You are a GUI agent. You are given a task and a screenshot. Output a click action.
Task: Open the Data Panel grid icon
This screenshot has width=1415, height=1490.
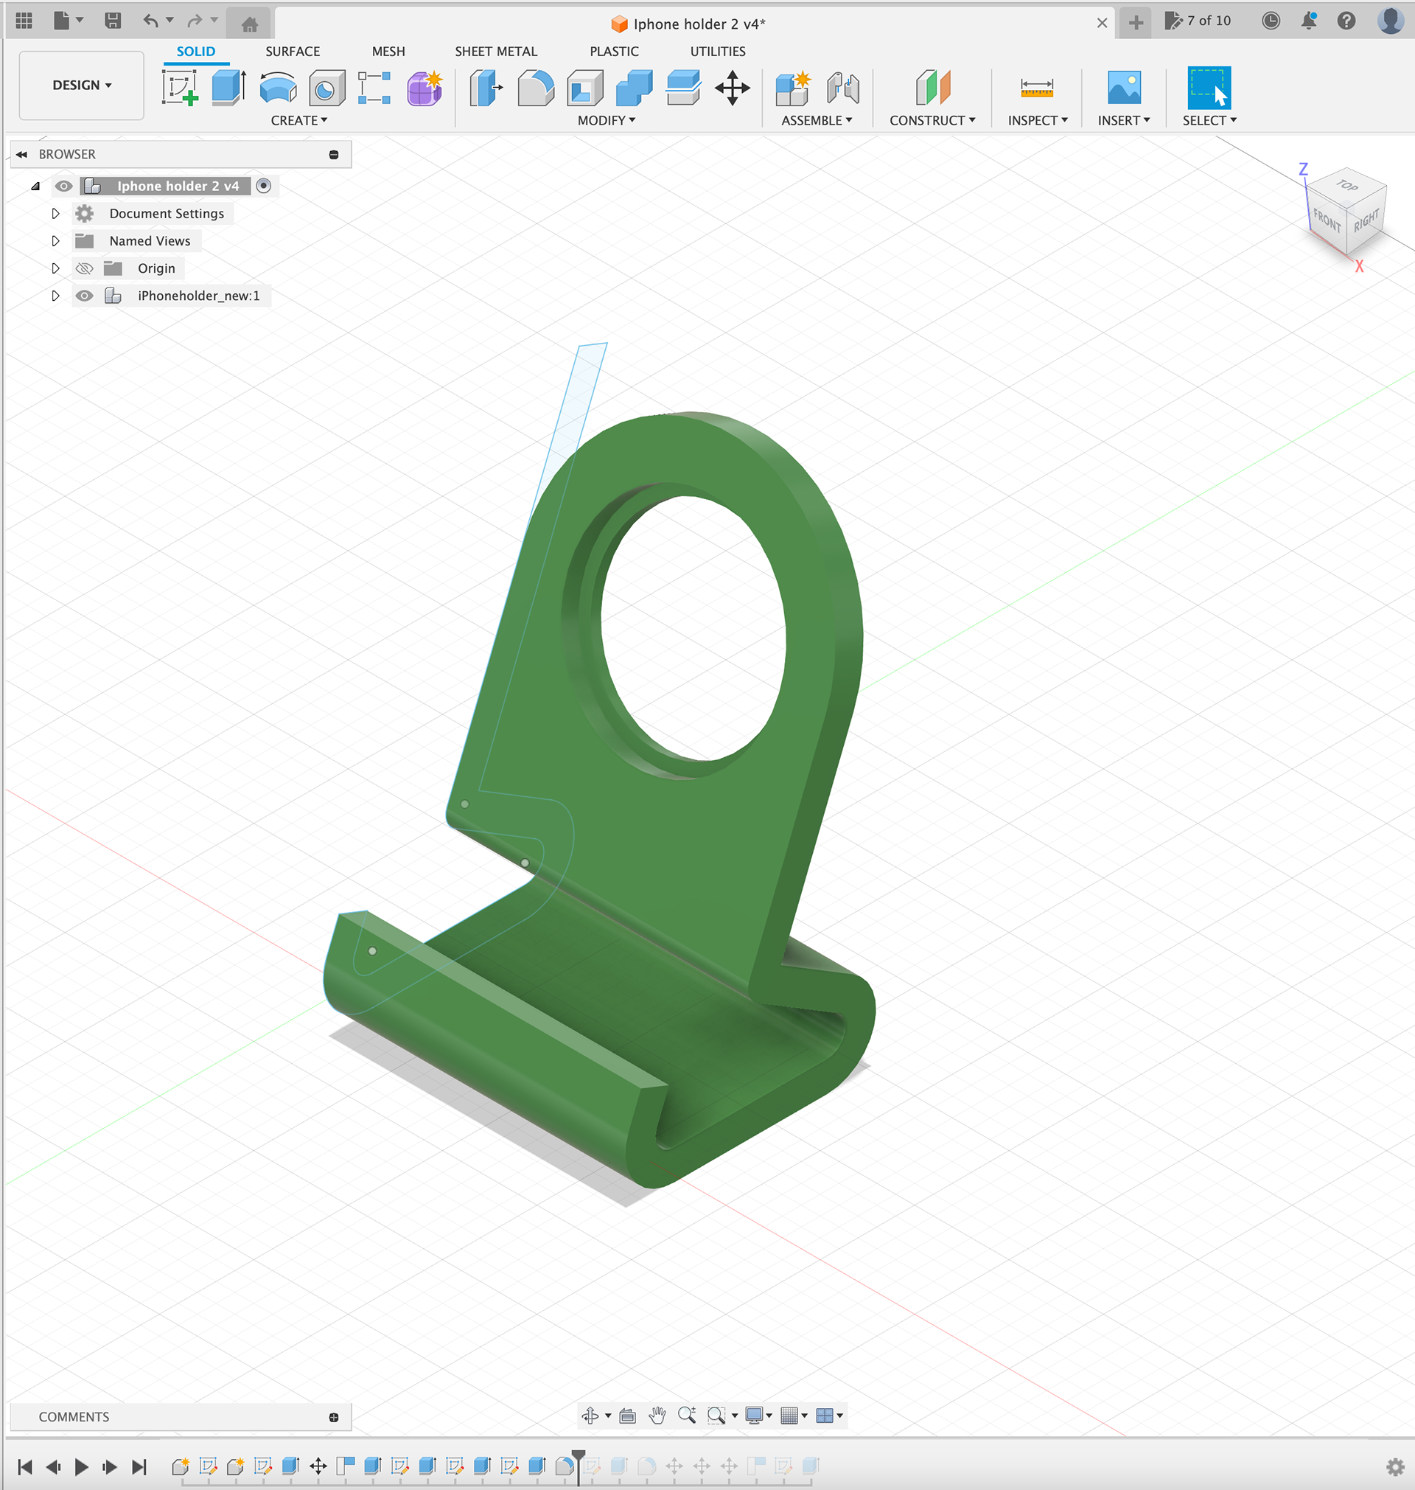24,21
